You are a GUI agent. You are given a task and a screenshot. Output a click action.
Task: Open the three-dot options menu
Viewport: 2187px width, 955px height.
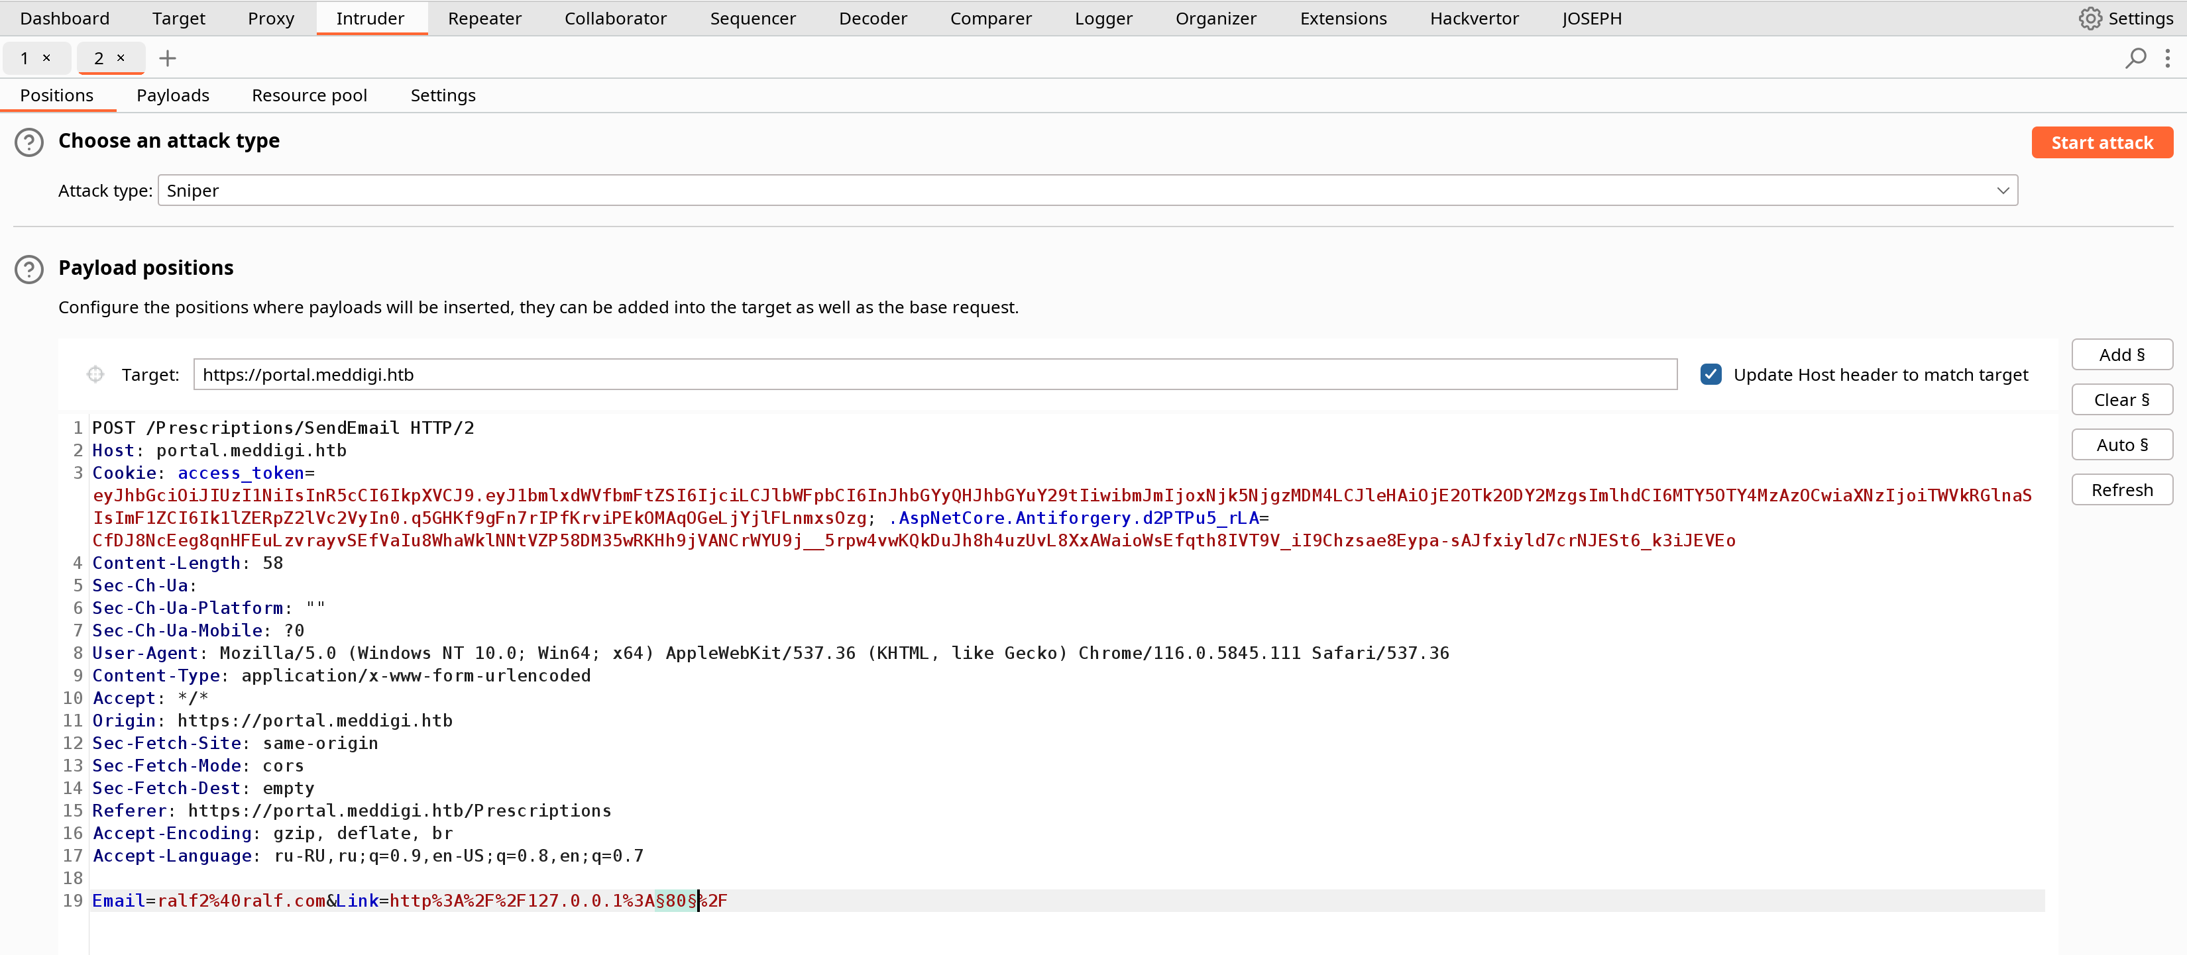[x=2168, y=58]
